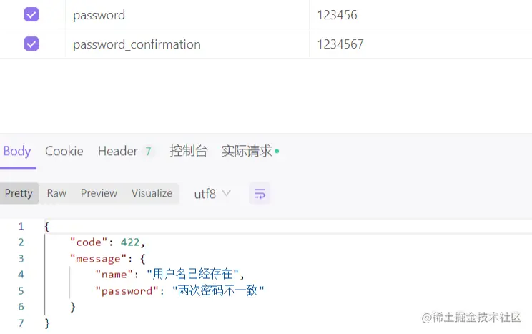Uncheck the password_confirmation parameter checkbox
Image resolution: width=532 pixels, height=334 pixels.
point(31,44)
